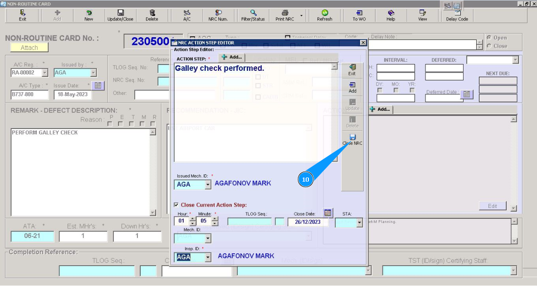Image resolution: width=537 pixels, height=286 pixels.
Task: Check the MO interval checkbox
Action: click(396, 90)
